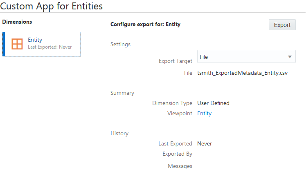Select the Entity dimension name in list
Image resolution: width=306 pixels, height=170 pixels.
tap(35, 40)
